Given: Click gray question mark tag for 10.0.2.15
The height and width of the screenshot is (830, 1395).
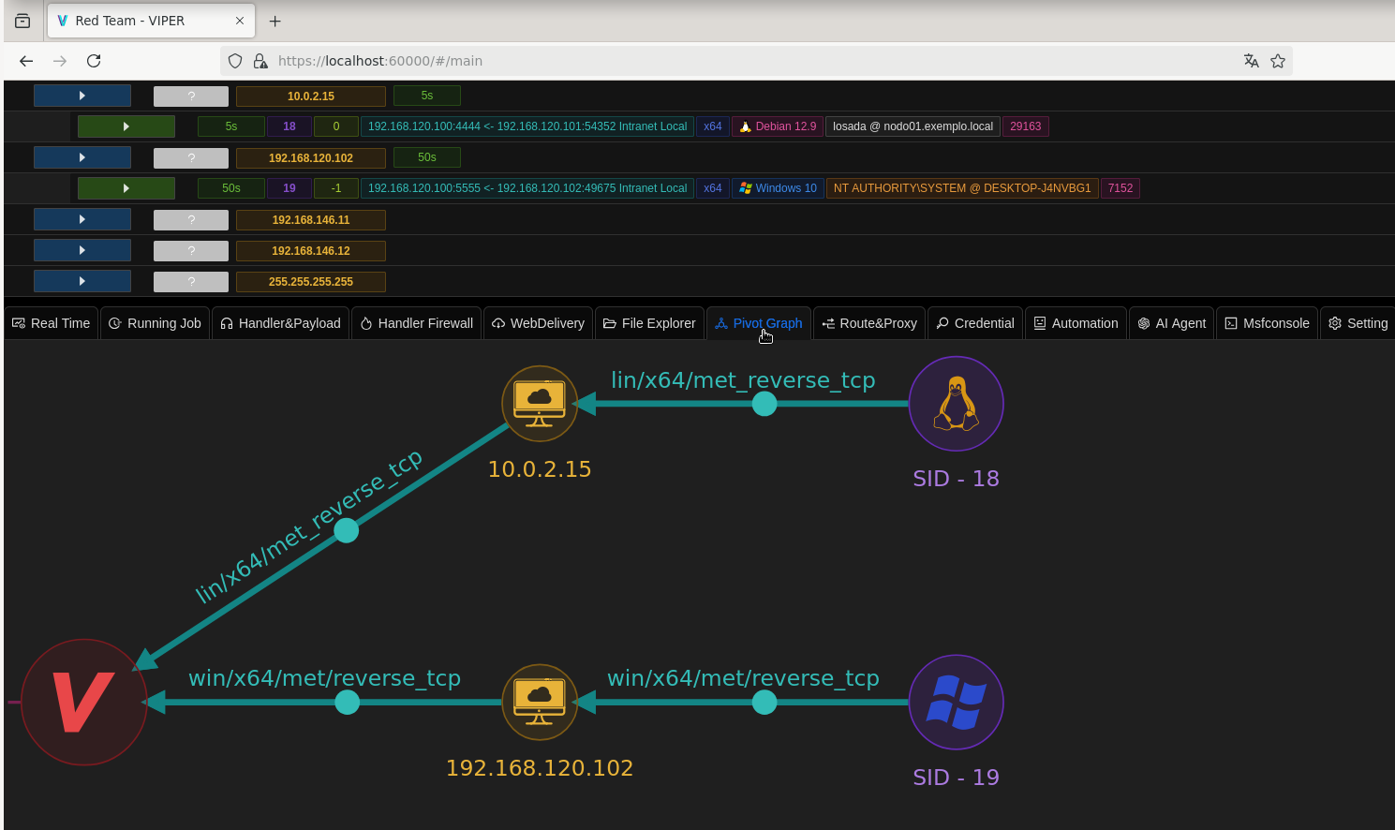Looking at the screenshot, I should click(x=191, y=96).
